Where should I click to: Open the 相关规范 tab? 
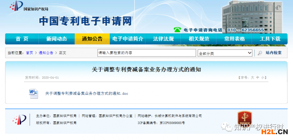(x=199, y=39)
